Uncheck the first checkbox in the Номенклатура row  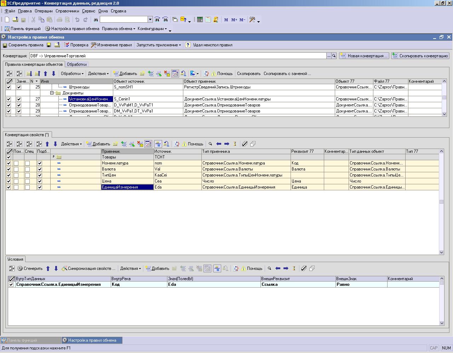pyautogui.click(x=9, y=163)
